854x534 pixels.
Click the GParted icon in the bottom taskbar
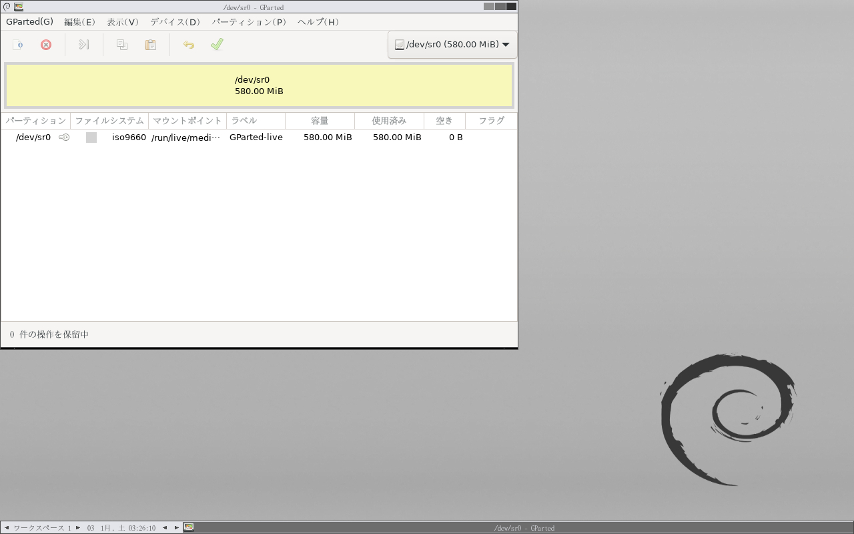[x=189, y=527]
